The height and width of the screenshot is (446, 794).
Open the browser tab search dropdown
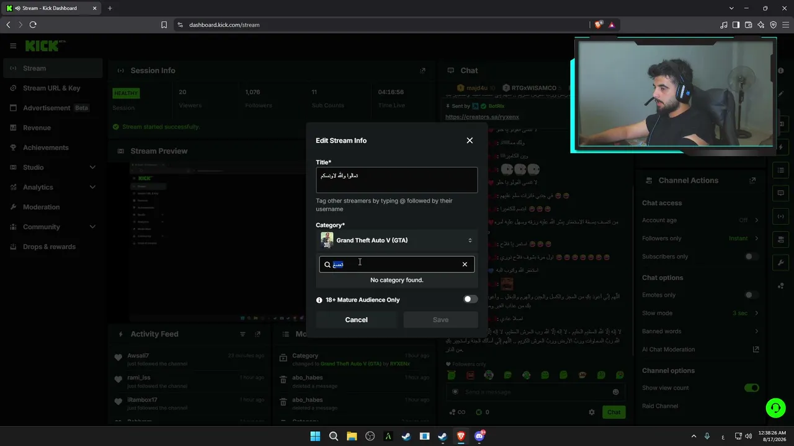click(732, 8)
